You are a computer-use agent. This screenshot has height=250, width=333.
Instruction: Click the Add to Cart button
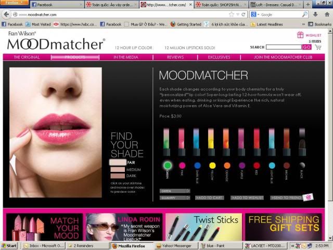[x=209, y=198]
